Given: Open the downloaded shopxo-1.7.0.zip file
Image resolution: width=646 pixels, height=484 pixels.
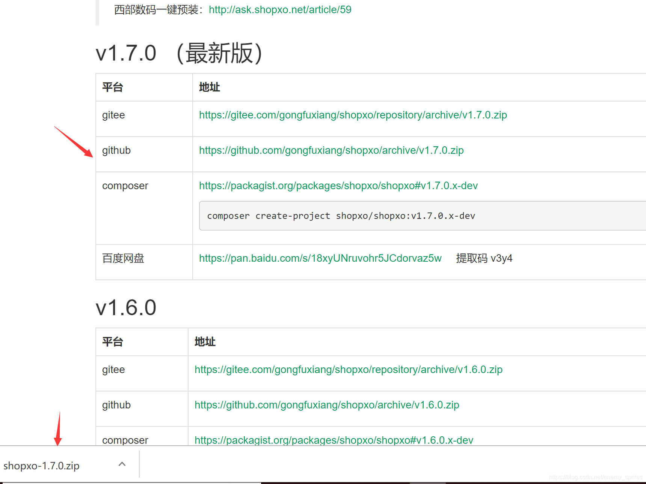Looking at the screenshot, I should tap(41, 466).
